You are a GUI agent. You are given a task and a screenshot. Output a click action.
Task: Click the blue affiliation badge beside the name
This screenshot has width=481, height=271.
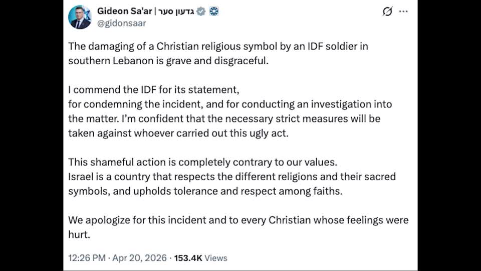pyautogui.click(x=213, y=11)
